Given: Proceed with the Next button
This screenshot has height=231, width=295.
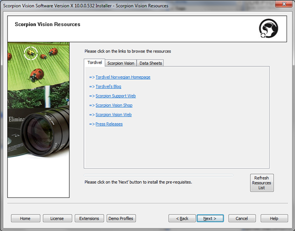Looking at the screenshot, I should [210, 218].
